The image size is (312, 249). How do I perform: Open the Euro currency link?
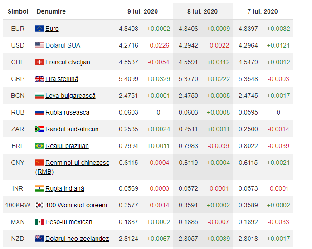pos(52,29)
